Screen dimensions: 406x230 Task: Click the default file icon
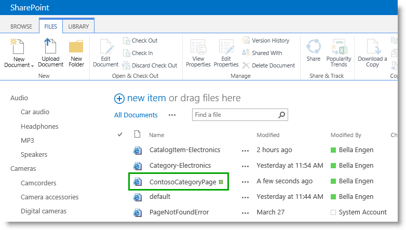[x=138, y=197]
